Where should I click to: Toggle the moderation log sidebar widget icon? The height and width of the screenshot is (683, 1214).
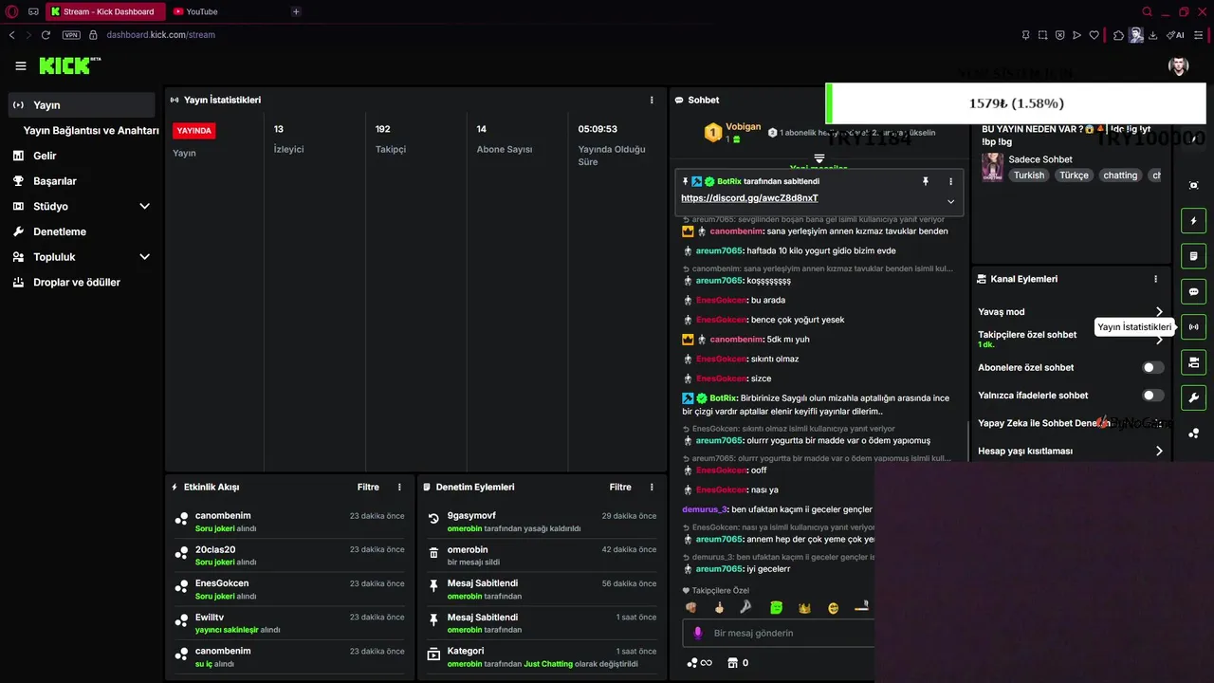click(x=1193, y=256)
